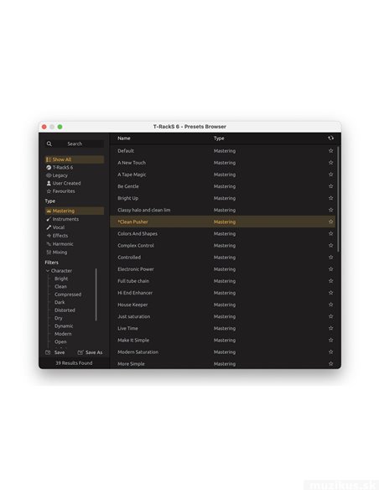Image resolution: width=379 pixels, height=490 pixels.
Task: Select the Electronic Power preset
Action: point(136,269)
